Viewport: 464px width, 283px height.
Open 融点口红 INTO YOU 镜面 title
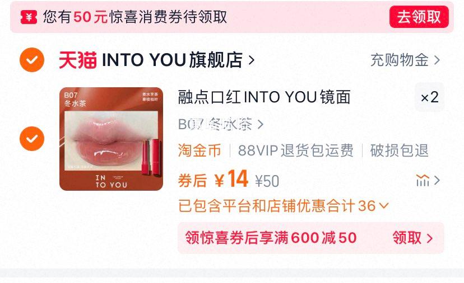pos(265,97)
